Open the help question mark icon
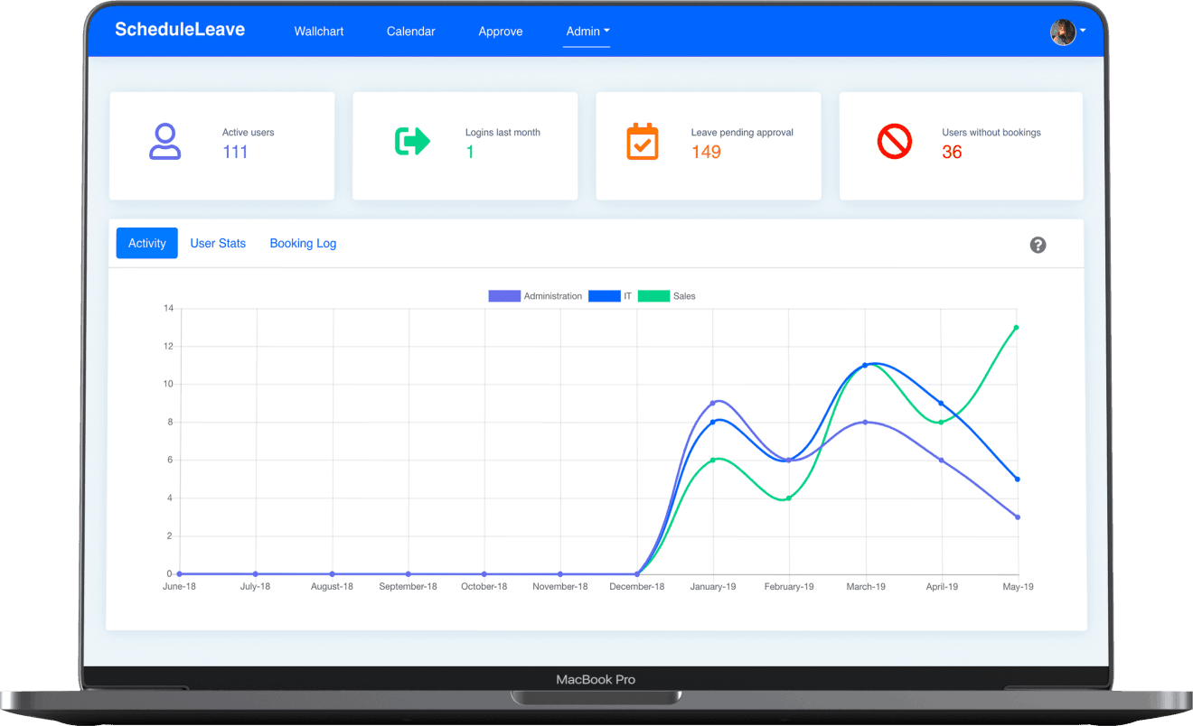The image size is (1193, 726). pyautogui.click(x=1038, y=244)
